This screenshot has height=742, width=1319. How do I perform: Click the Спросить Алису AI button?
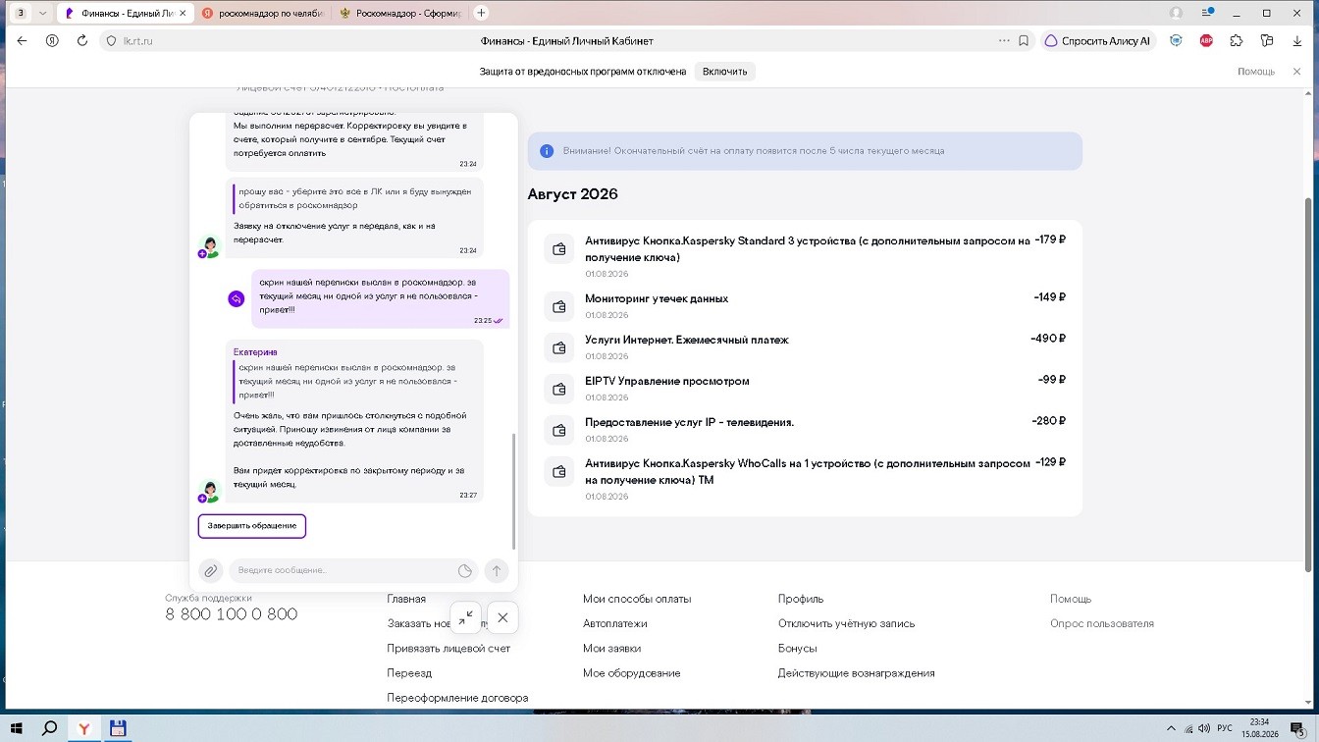[x=1099, y=41]
